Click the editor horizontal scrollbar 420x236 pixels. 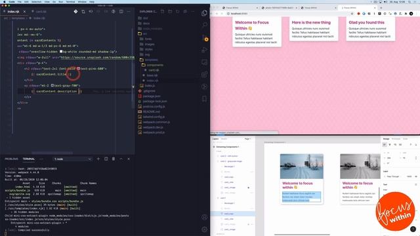pos(52,153)
